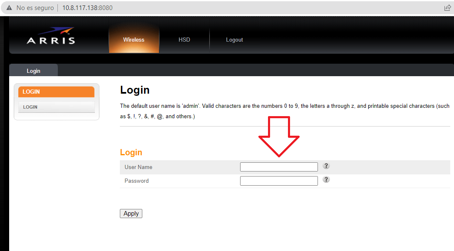The width and height of the screenshot is (454, 251).
Task: Click the question mark beside Password
Action: tap(326, 179)
